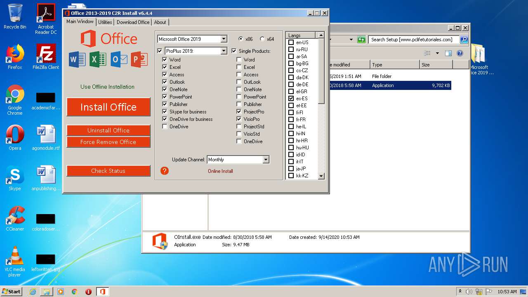528x297 pixels.
Task: Select the x64 architecture radio button
Action: (262, 39)
